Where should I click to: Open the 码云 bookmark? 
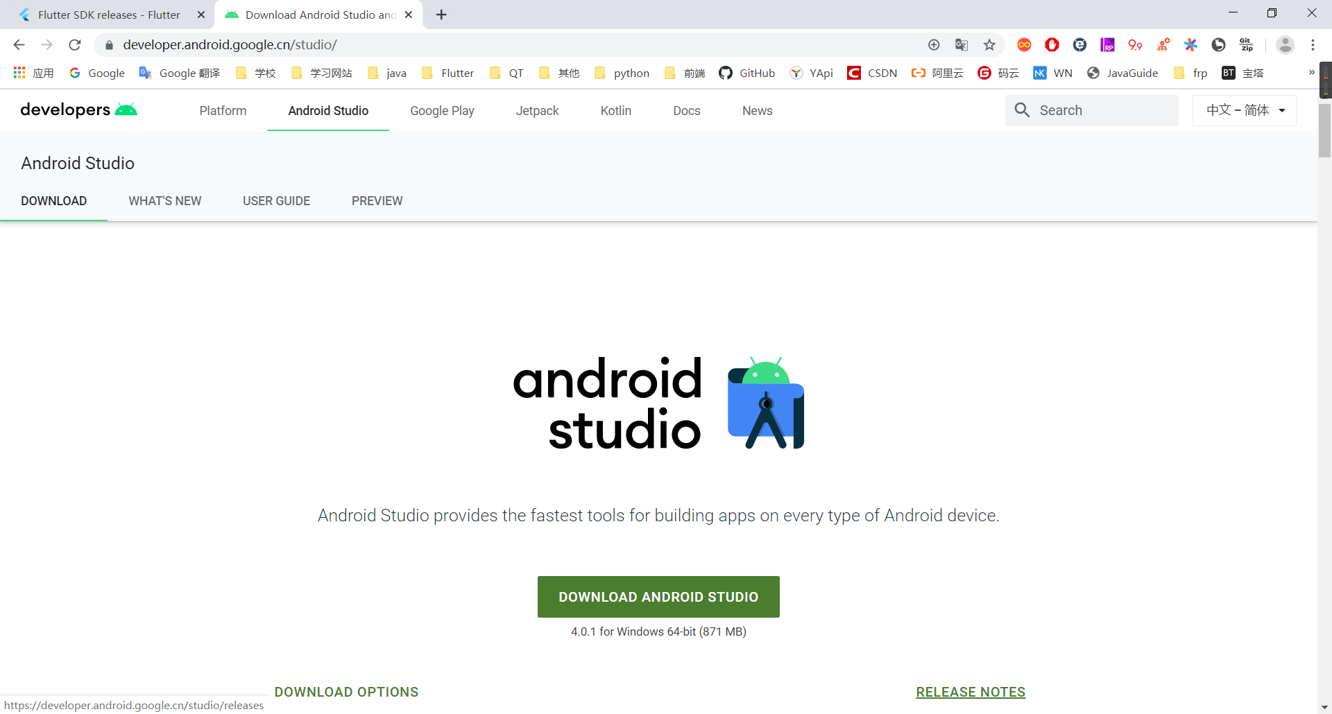click(x=998, y=73)
